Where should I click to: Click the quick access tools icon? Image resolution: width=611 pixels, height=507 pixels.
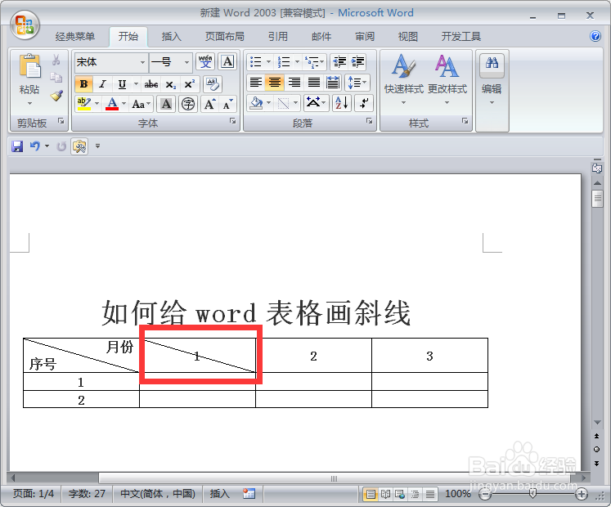pos(79,146)
